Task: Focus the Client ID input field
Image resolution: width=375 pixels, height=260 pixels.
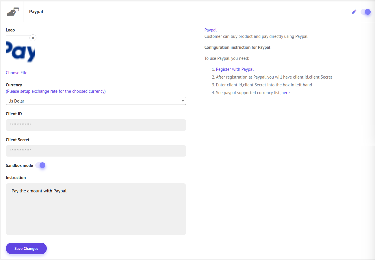Action: point(96,125)
